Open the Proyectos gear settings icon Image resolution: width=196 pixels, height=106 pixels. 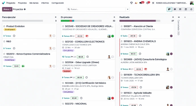coord(25,9)
